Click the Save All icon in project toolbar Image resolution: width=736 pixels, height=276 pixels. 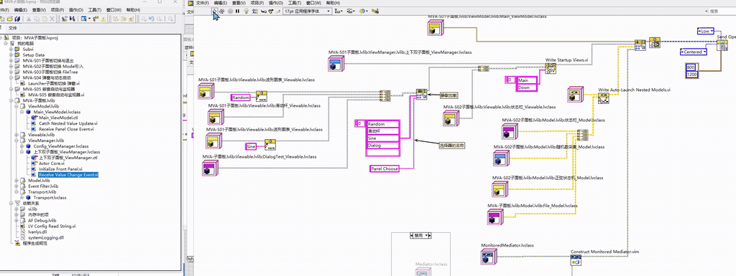point(17,19)
